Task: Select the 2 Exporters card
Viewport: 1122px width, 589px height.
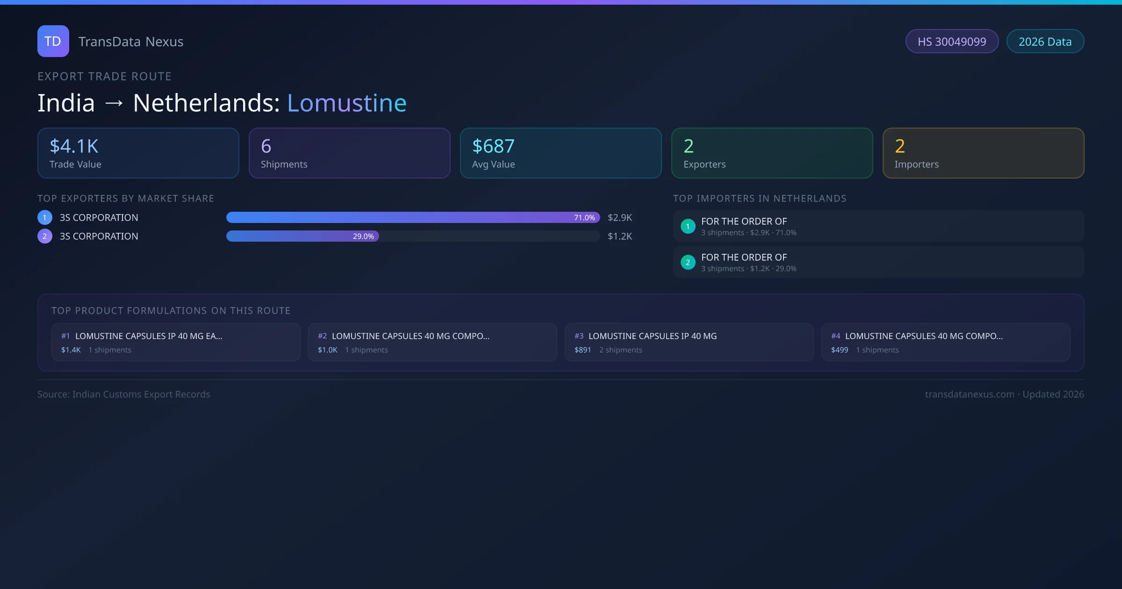Action: pos(772,153)
